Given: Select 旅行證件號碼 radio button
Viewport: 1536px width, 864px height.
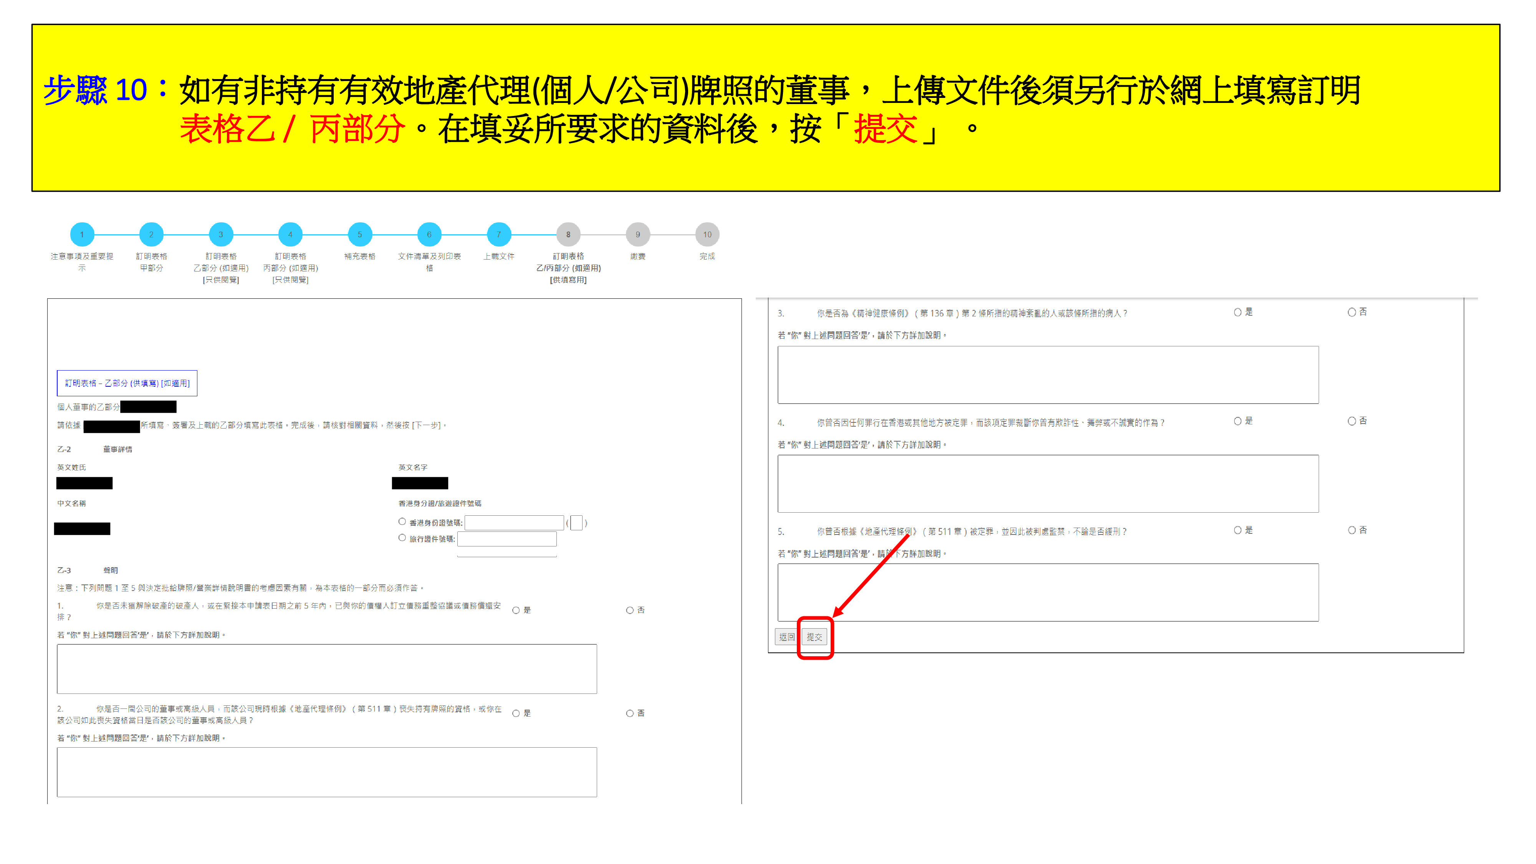Looking at the screenshot, I should coord(402,538).
